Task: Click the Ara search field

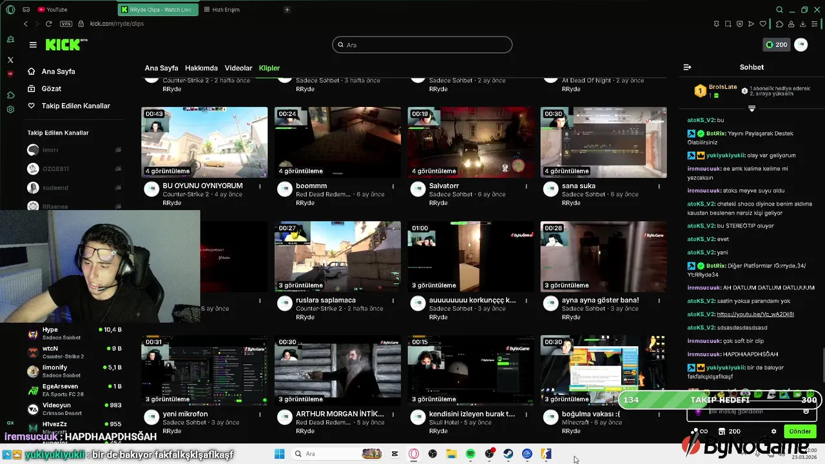Action: (x=422, y=44)
